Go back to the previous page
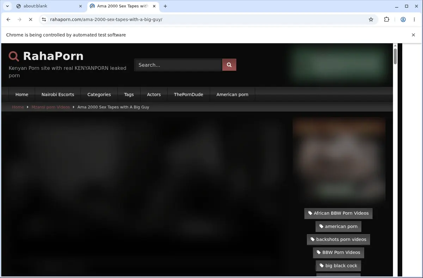 [x=8, y=20]
